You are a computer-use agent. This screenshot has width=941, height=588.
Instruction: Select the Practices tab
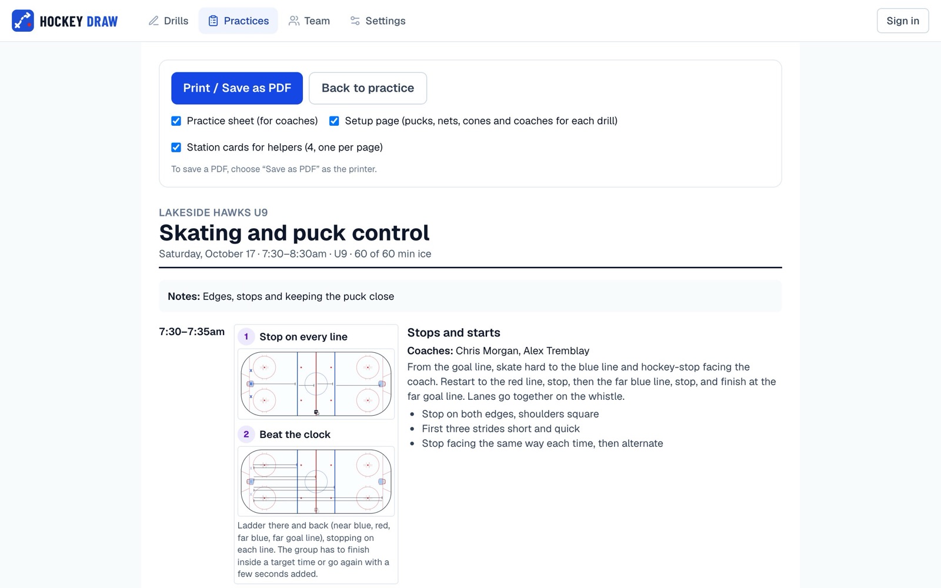pos(238,21)
